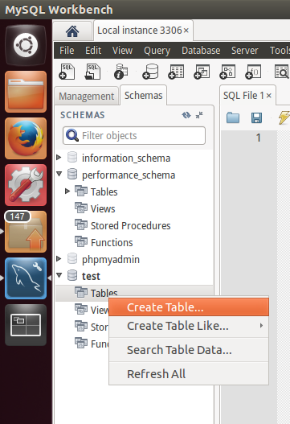Select Views under performance_schema
290x424 pixels.
103,208
